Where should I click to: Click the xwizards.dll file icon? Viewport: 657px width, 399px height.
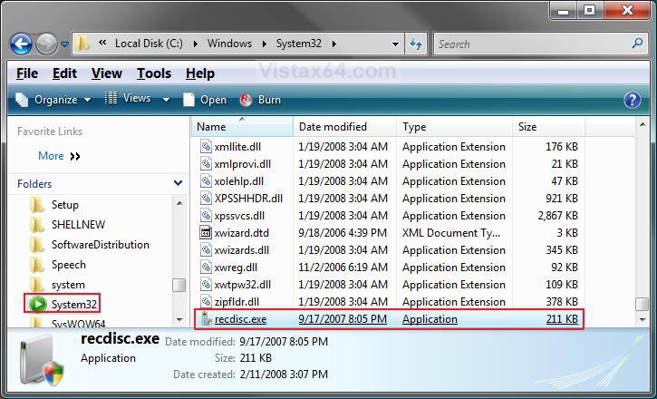tap(206, 250)
